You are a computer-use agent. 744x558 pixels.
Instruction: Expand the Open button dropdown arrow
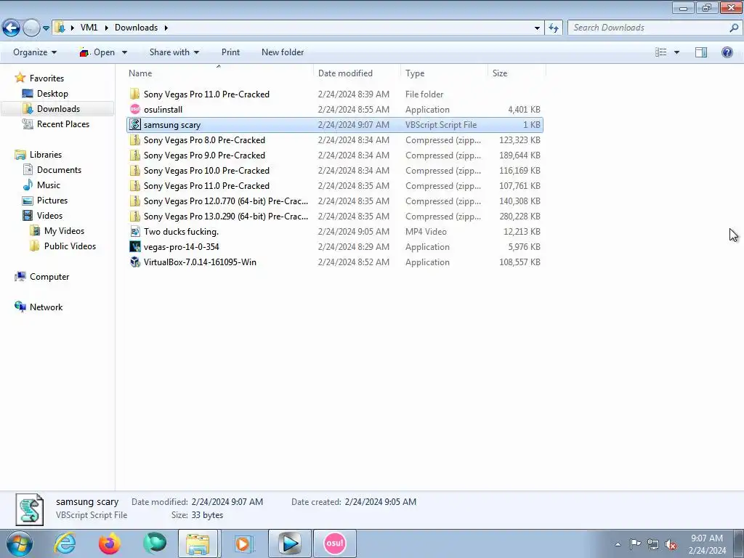tap(124, 52)
